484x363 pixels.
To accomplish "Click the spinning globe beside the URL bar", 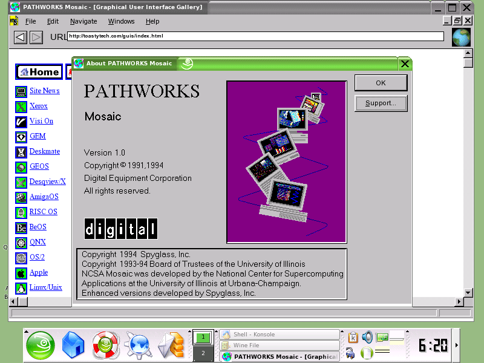I will pos(461,37).
